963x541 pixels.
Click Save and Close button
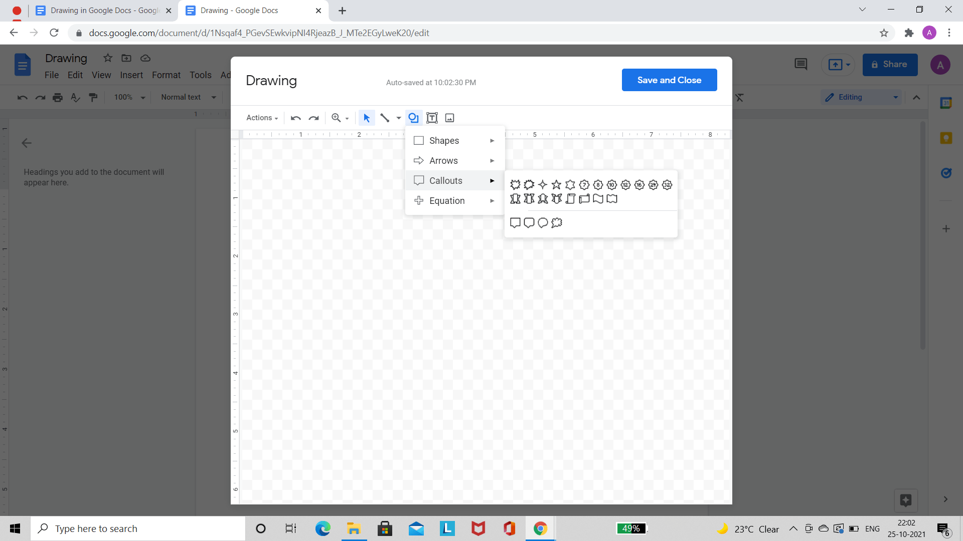(670, 79)
